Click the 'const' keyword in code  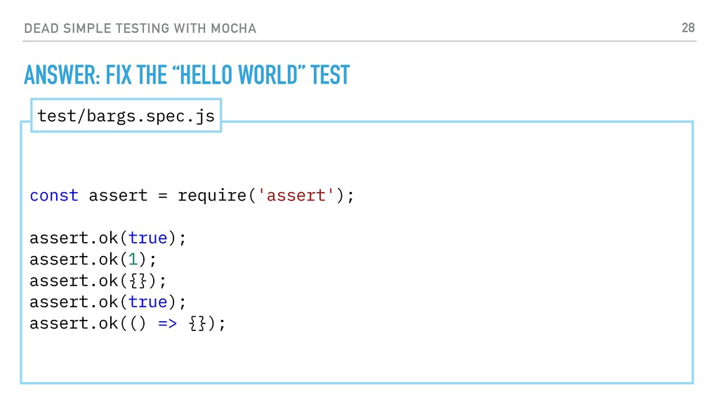pos(54,195)
